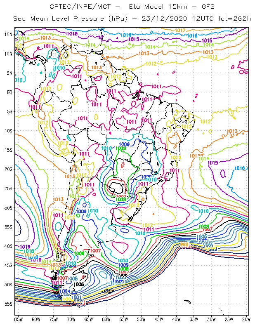The height and width of the screenshot is (330, 255).
Task: Click the 50W longitude axis label
Action: 141,319
